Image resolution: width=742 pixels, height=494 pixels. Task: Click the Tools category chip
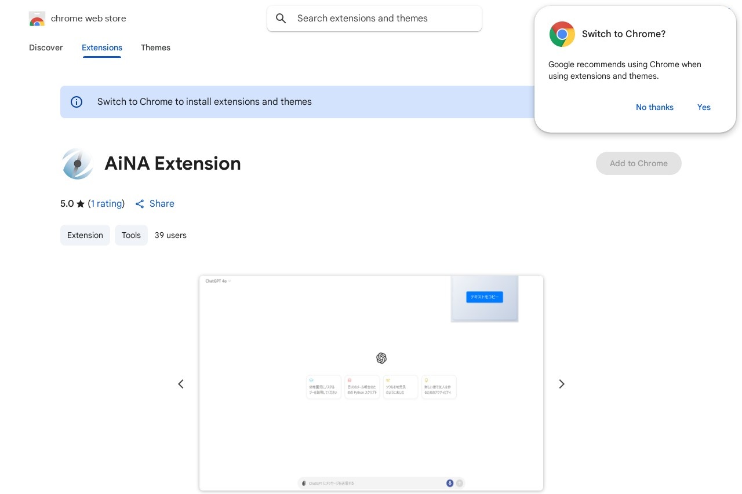(131, 235)
